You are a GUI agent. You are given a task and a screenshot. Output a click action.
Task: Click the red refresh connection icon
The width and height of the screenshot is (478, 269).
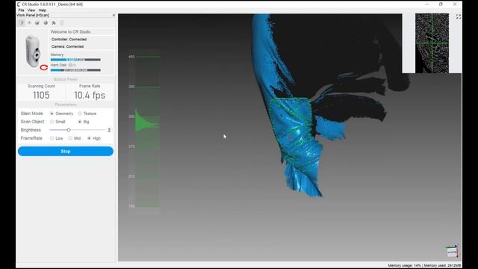coord(44,67)
